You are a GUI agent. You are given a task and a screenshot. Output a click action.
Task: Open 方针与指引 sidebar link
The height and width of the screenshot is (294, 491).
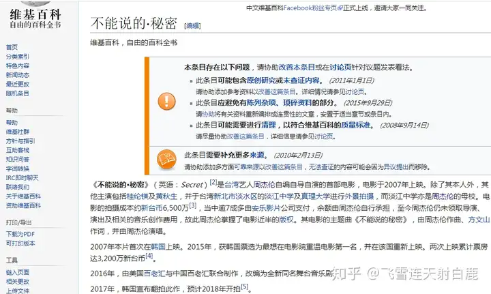tap(20, 141)
